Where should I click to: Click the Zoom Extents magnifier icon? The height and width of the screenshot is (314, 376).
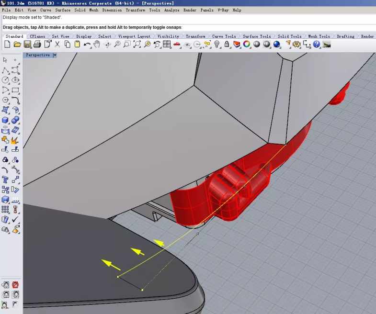137,45
